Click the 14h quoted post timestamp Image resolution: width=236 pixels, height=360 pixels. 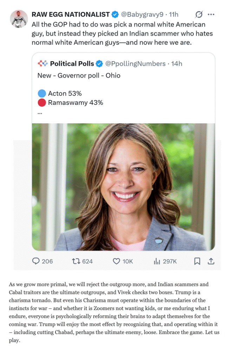pos(177,64)
